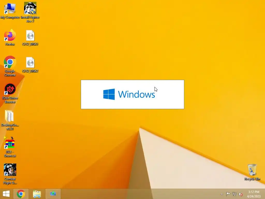Click the setup installer taskbar icon
Viewport: 265px width, 199px height.
coord(53,194)
